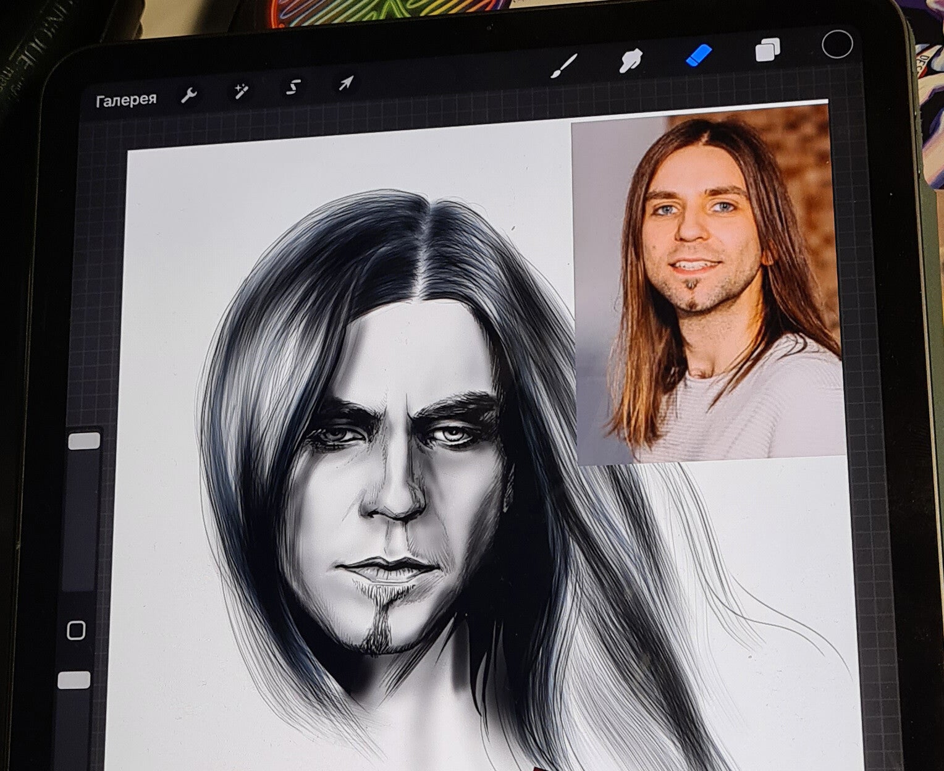This screenshot has width=944, height=771.
Task: Tap the square Modify button in sidebar
Action: pyautogui.click(x=76, y=630)
